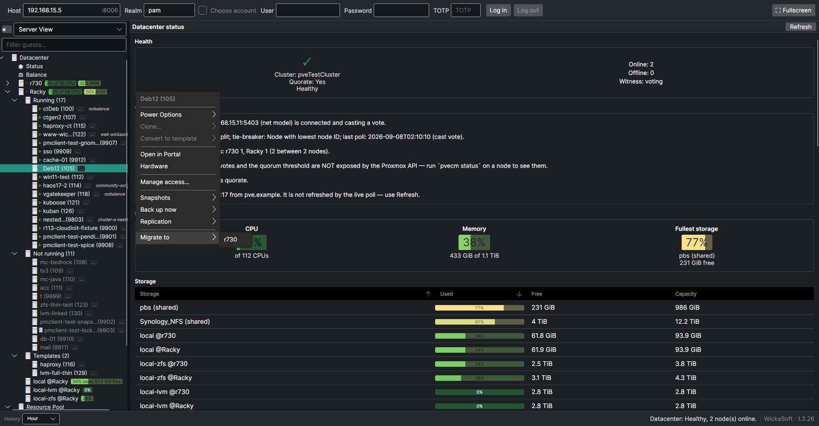819x426 pixels.
Task: Click the Fullscreen button with the expand icon
Action: tap(793, 10)
